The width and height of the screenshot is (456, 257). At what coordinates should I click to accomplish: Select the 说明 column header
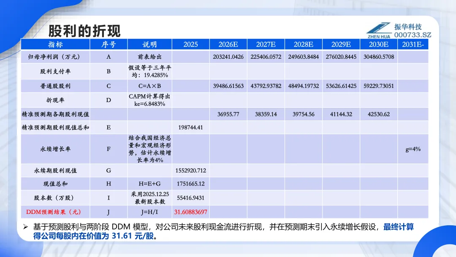tap(149, 44)
